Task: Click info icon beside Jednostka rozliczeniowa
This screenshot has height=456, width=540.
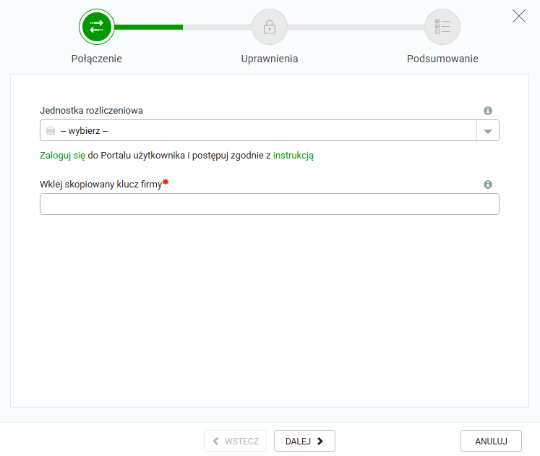Action: tap(488, 111)
